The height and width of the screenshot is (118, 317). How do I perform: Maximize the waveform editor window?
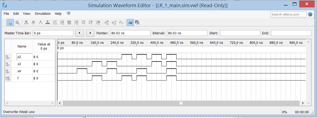294,4
